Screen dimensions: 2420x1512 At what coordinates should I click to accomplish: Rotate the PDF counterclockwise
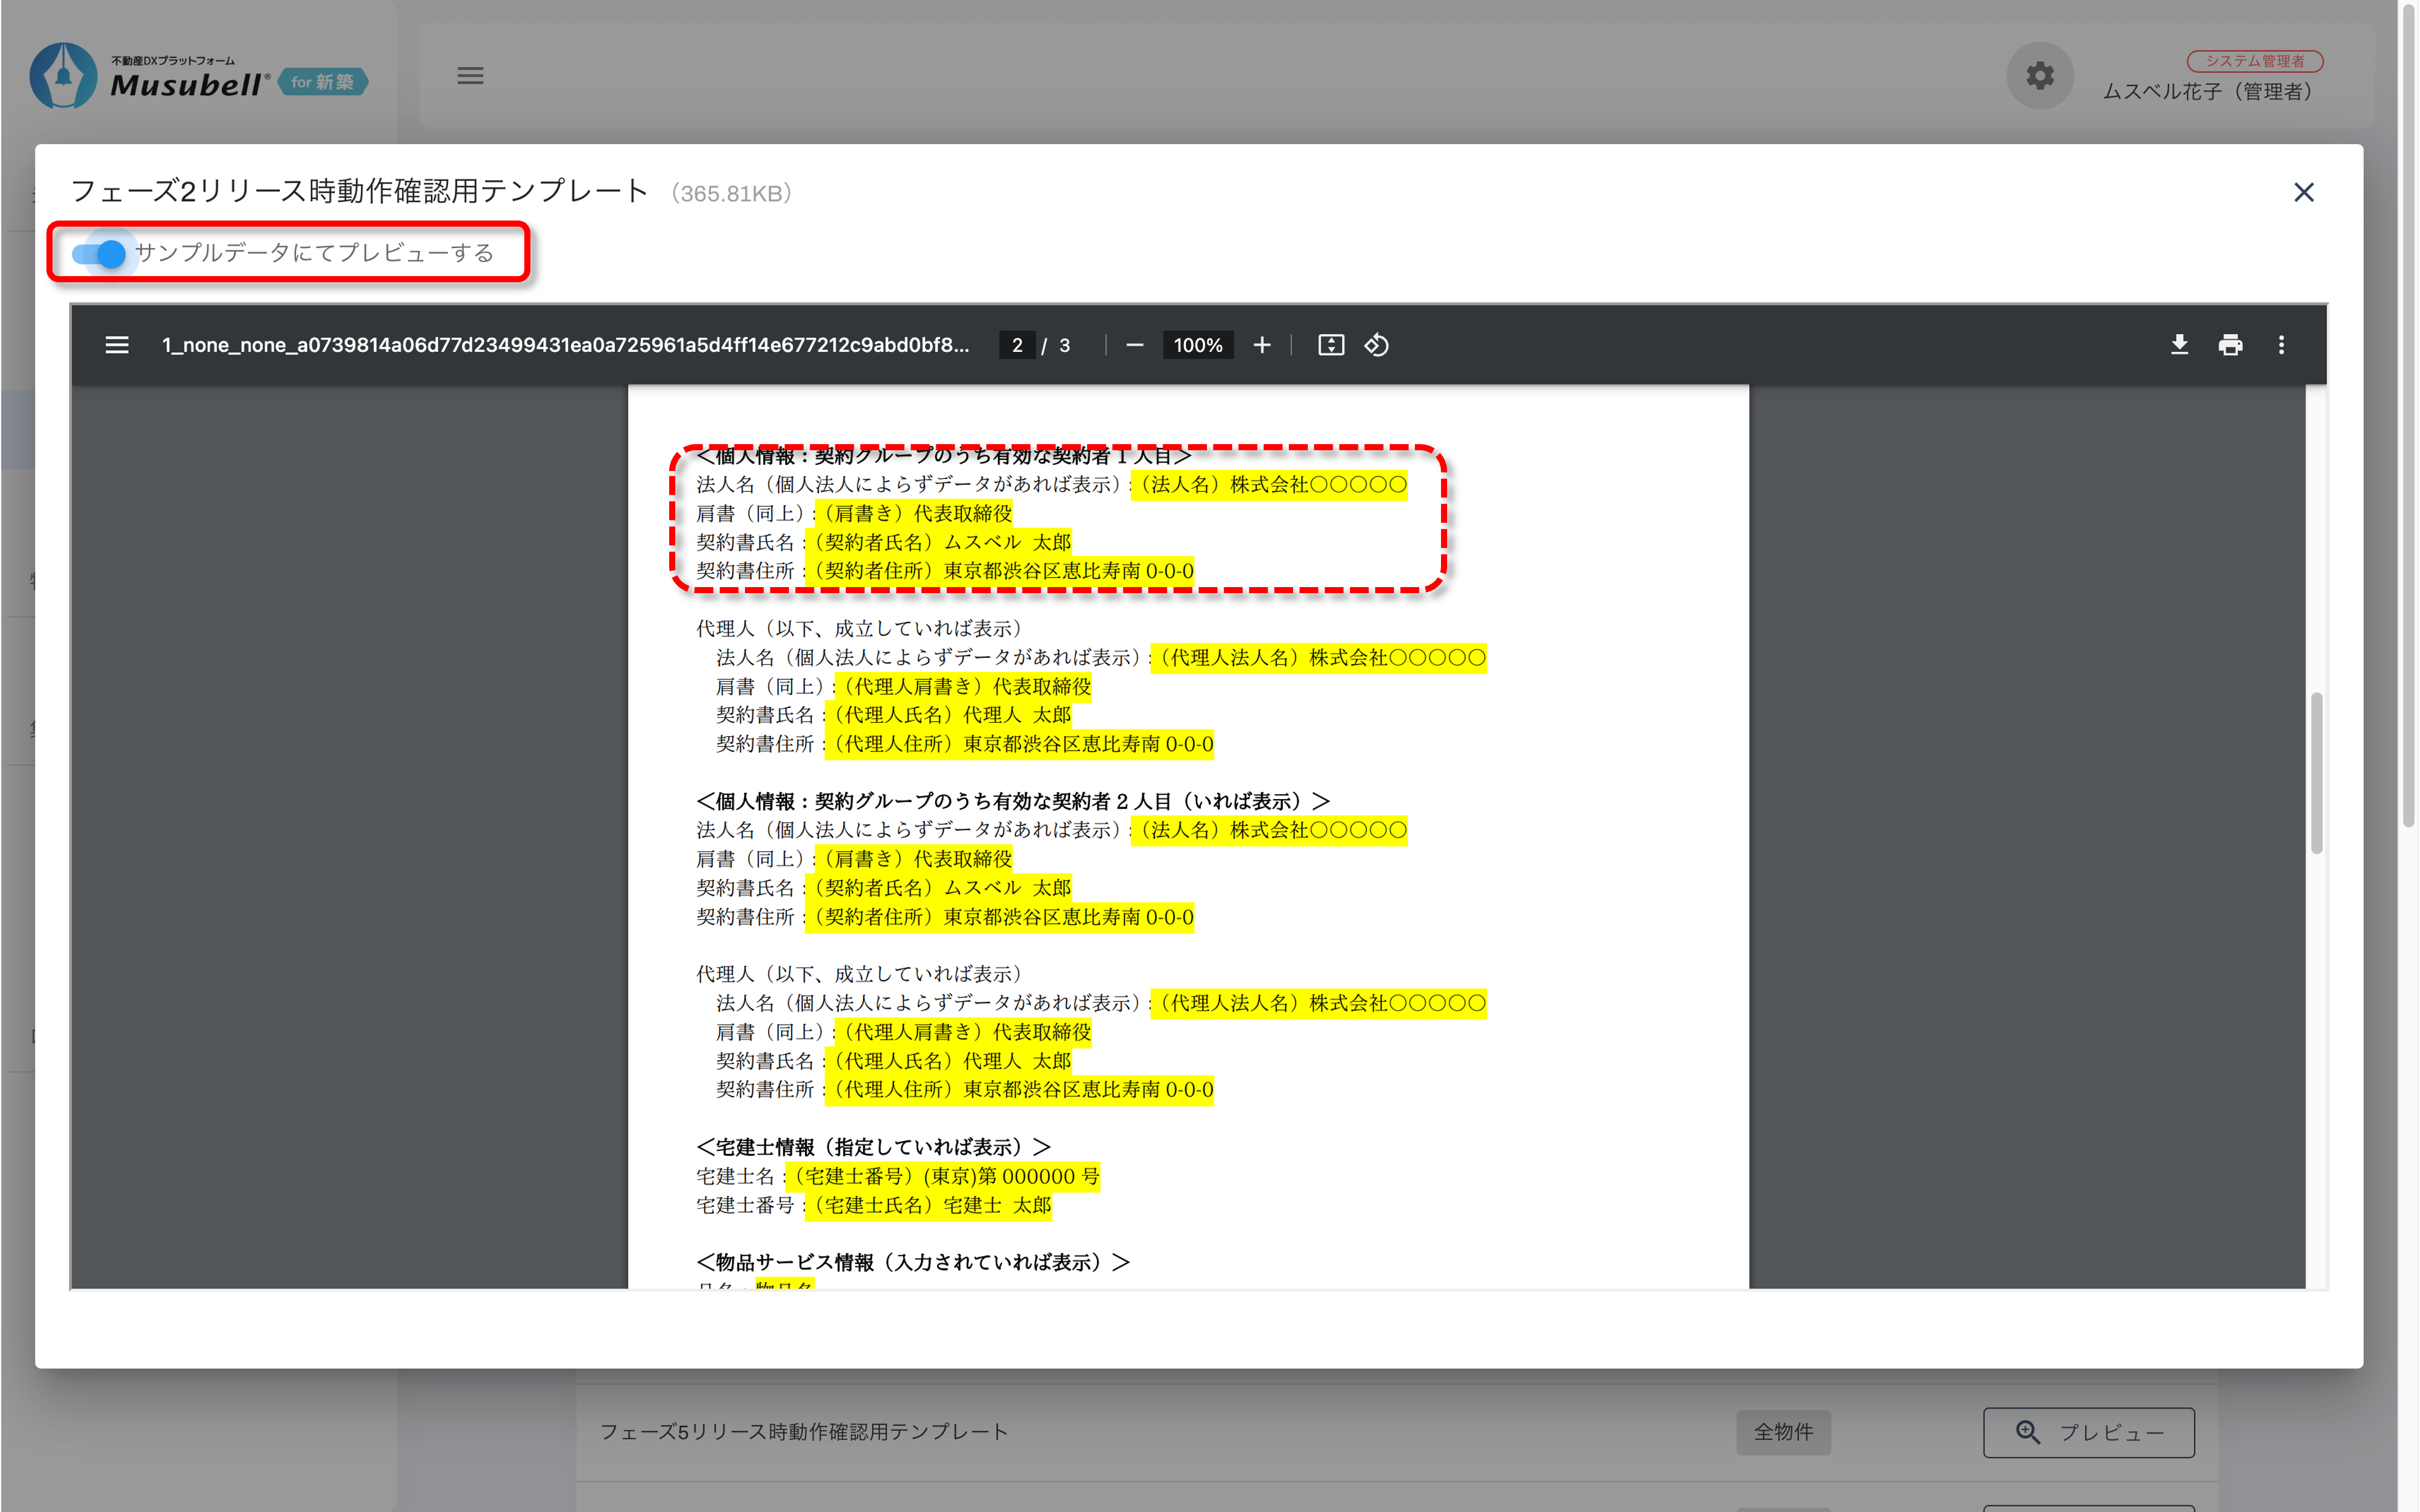point(1377,345)
